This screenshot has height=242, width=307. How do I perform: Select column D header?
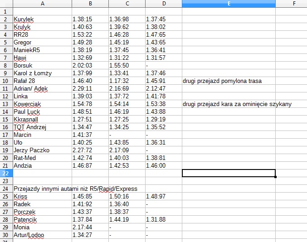click(164, 4)
